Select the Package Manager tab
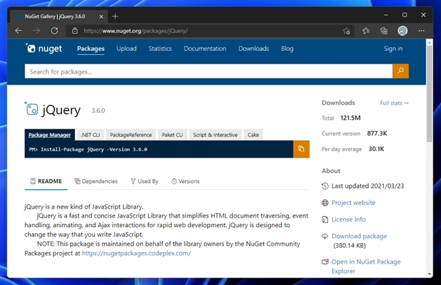 [x=50, y=135]
